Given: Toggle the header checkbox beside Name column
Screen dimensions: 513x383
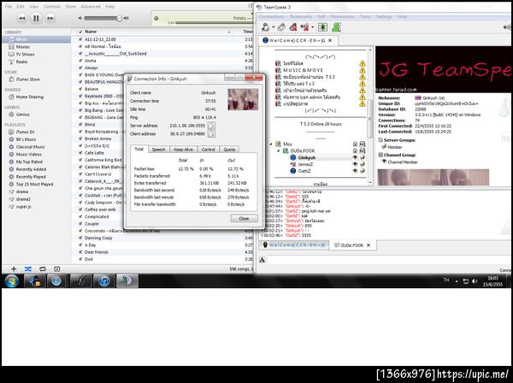Looking at the screenshot, I should pos(80,32).
